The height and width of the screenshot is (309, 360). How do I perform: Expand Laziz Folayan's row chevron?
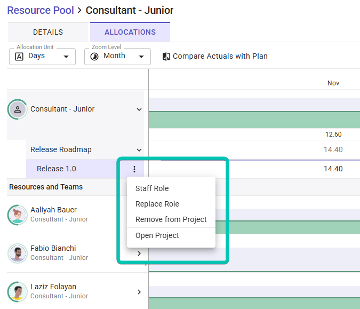pyautogui.click(x=139, y=292)
